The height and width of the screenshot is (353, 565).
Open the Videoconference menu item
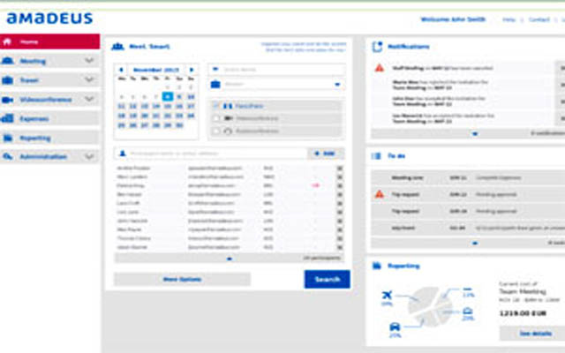(x=49, y=100)
